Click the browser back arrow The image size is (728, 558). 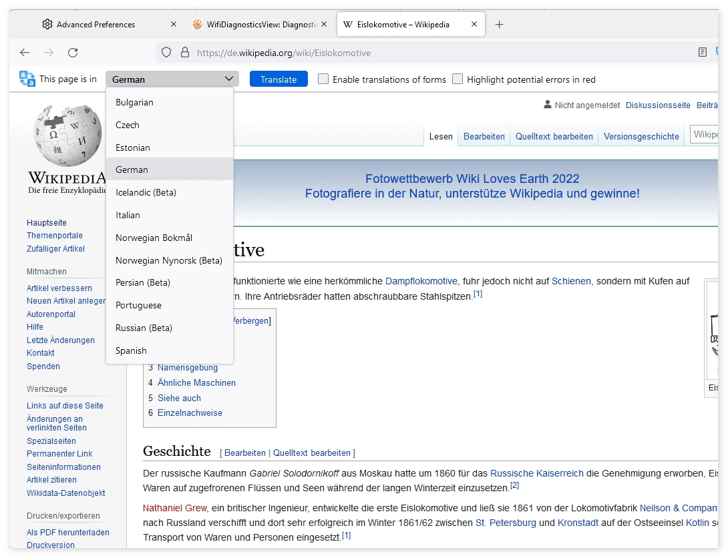click(25, 53)
